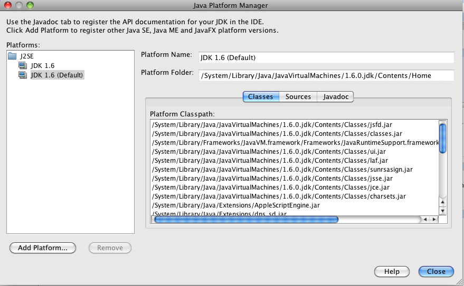Click the classpath scroll down arrow
This screenshot has width=464, height=286.
pyautogui.click(x=443, y=211)
